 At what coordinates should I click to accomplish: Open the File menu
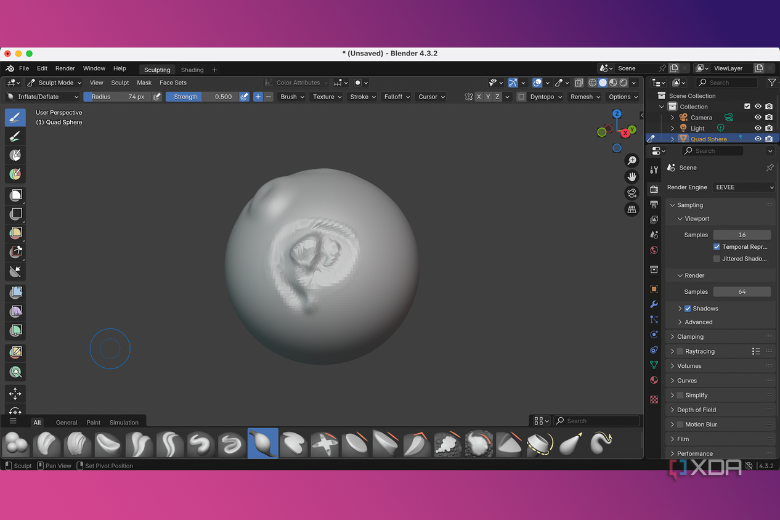(24, 68)
